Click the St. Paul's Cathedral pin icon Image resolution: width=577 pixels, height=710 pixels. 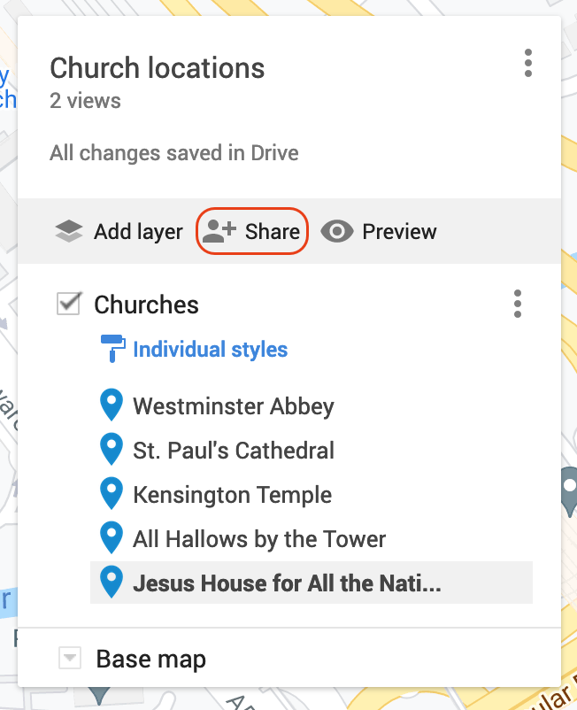[112, 449]
